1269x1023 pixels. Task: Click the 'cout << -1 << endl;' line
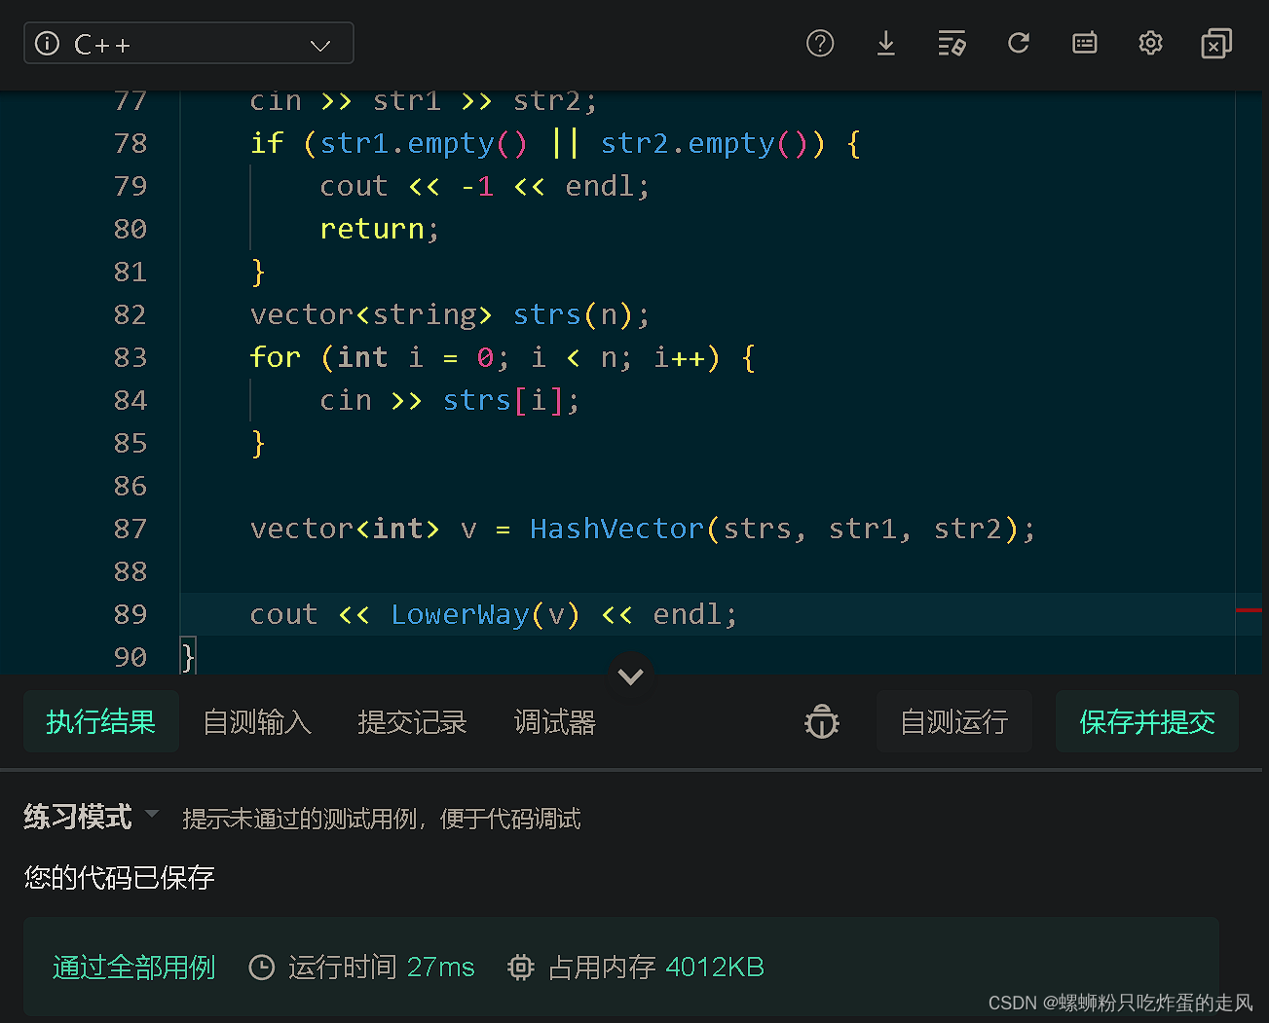(485, 186)
